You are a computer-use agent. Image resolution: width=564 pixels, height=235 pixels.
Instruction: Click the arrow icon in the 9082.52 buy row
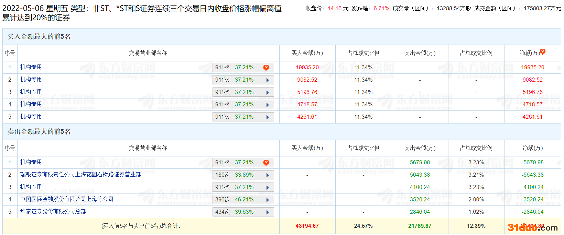tap(268, 80)
